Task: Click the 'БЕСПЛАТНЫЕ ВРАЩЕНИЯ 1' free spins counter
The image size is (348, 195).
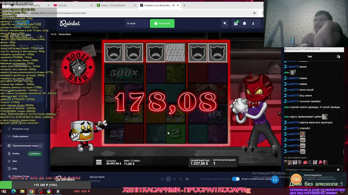Action: 224,162
